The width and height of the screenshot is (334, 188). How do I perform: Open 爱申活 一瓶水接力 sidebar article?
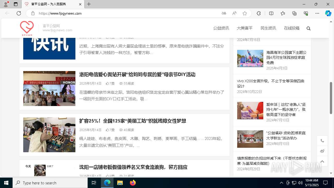click(x=286, y=109)
